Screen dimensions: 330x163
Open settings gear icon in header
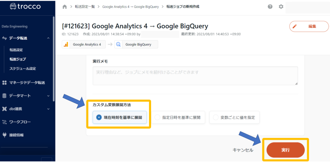[281, 7]
